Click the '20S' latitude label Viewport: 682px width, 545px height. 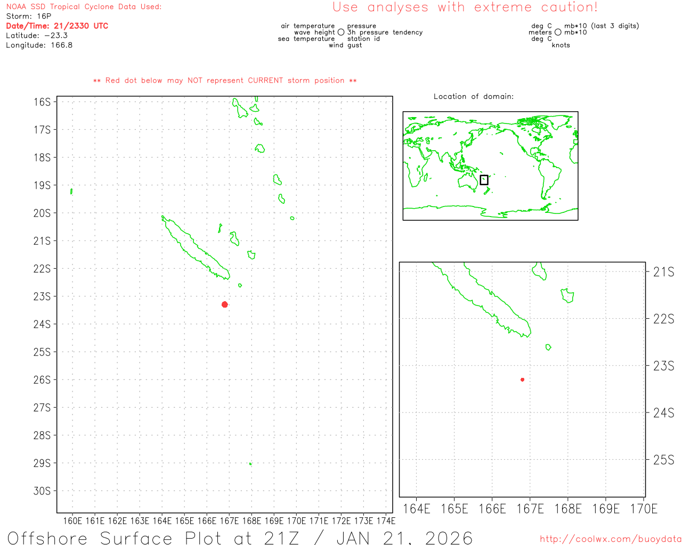(42, 213)
